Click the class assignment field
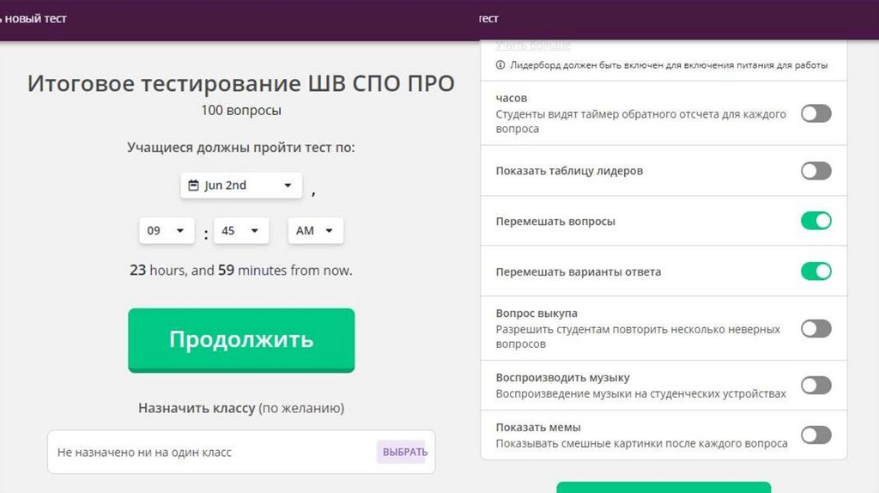This screenshot has width=879, height=493. (x=241, y=452)
